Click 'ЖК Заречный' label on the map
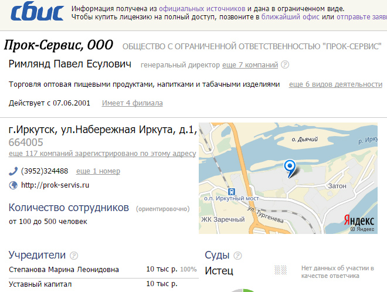 (x=223, y=219)
